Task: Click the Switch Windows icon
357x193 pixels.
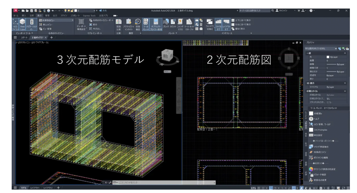Action: [x=210, y=24]
